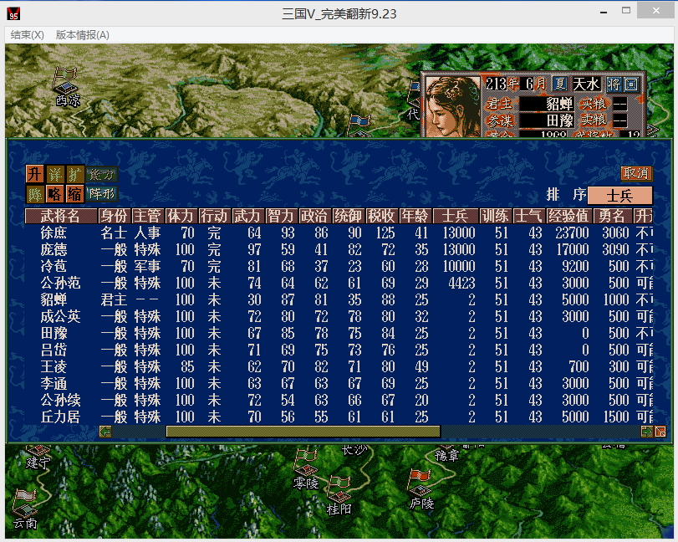Sort by the 智力 column header
678x542 pixels.
click(x=281, y=216)
